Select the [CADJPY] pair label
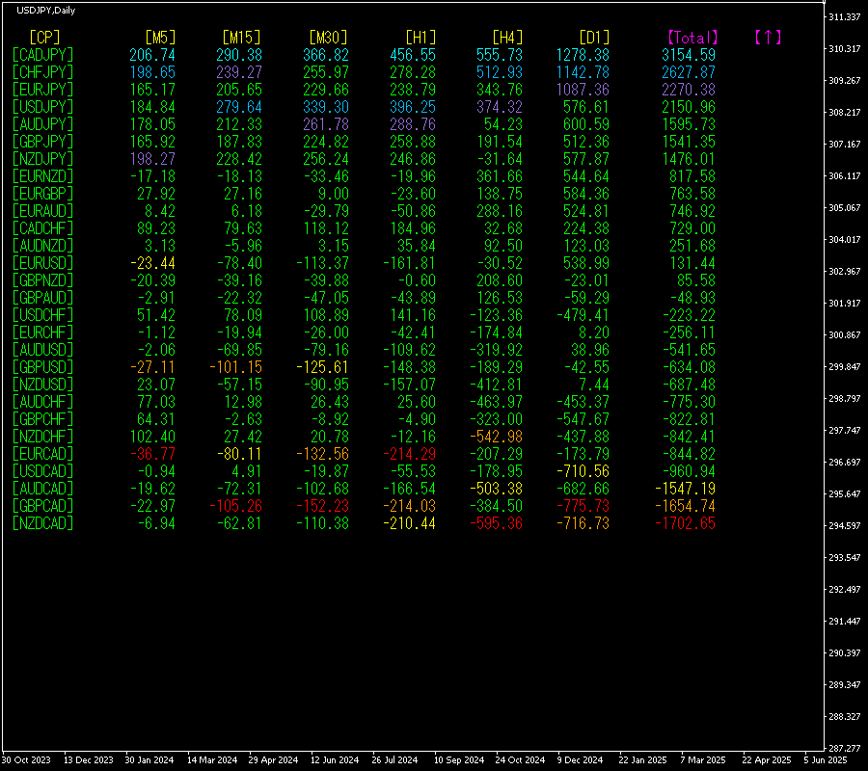 [x=42, y=55]
